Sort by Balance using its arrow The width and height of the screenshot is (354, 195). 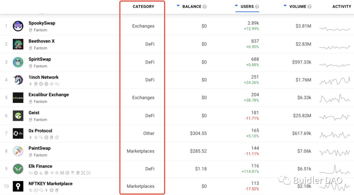(178, 6)
